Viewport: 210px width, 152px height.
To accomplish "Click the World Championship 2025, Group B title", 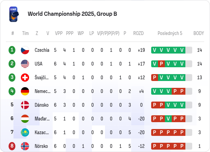I will coord(72,14).
